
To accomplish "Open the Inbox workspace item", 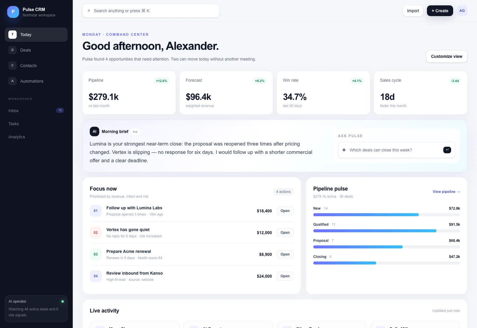I will click(x=36, y=111).
